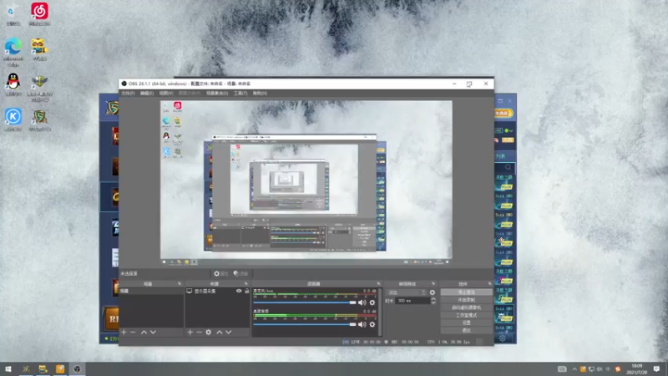Image resolution: width=668 pixels, height=376 pixels.
Task: Open the source Filters button
Action: (x=240, y=274)
